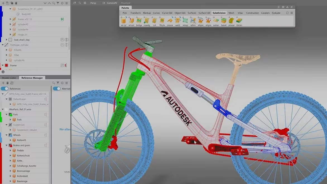Toggle the P button on Seat_chain_stay layer
The width and height of the screenshot is (327, 184).
click(62, 40)
